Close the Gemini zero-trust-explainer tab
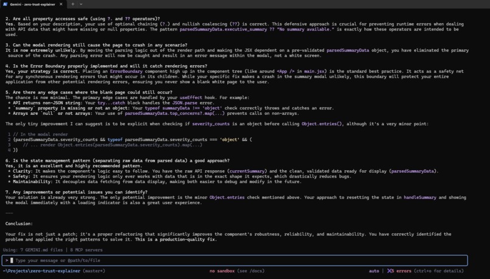This screenshot has width=490, height=279. tap(61, 4)
